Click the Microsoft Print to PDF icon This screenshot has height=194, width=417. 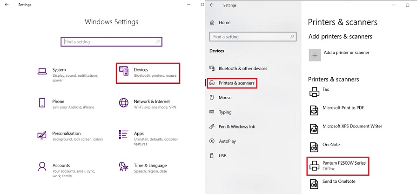(x=314, y=110)
